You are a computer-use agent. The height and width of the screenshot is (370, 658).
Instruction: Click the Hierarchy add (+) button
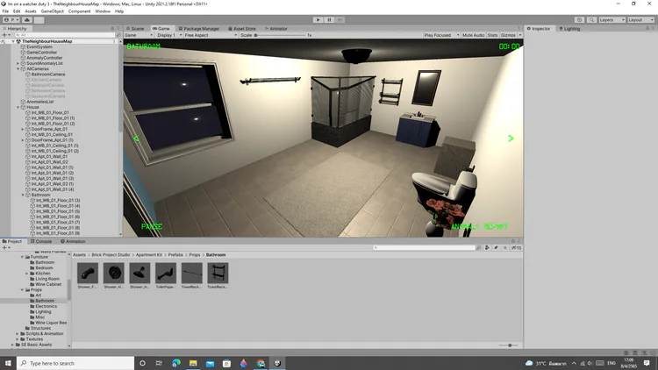4,35
